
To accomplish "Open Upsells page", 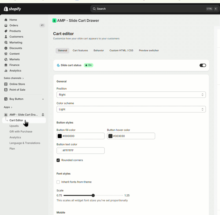I will click(x=14, y=126).
